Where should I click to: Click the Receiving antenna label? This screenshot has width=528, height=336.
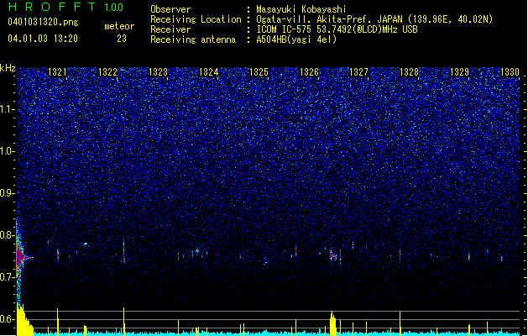[193, 39]
